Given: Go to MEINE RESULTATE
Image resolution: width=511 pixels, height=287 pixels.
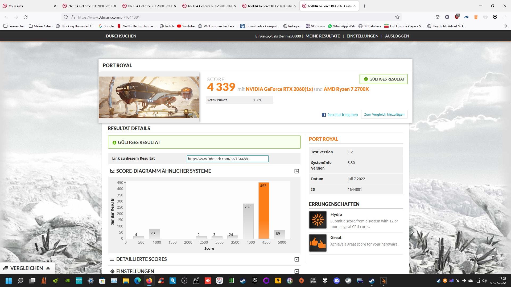Looking at the screenshot, I should pyautogui.click(x=323, y=36).
